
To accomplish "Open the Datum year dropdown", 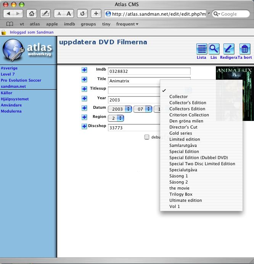I will [120, 109].
